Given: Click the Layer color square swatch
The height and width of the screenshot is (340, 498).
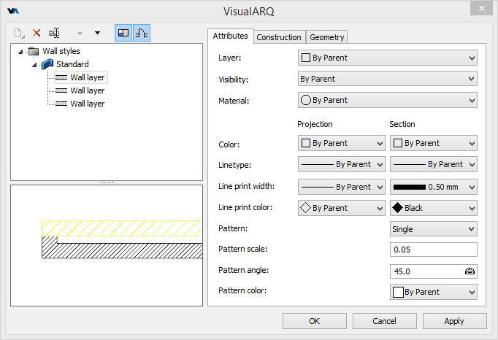Looking at the screenshot, I should (x=305, y=58).
